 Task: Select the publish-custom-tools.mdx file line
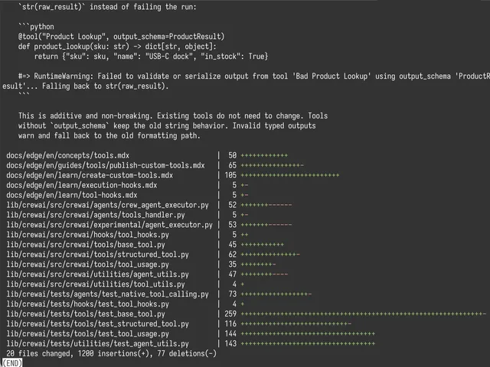tap(106, 165)
